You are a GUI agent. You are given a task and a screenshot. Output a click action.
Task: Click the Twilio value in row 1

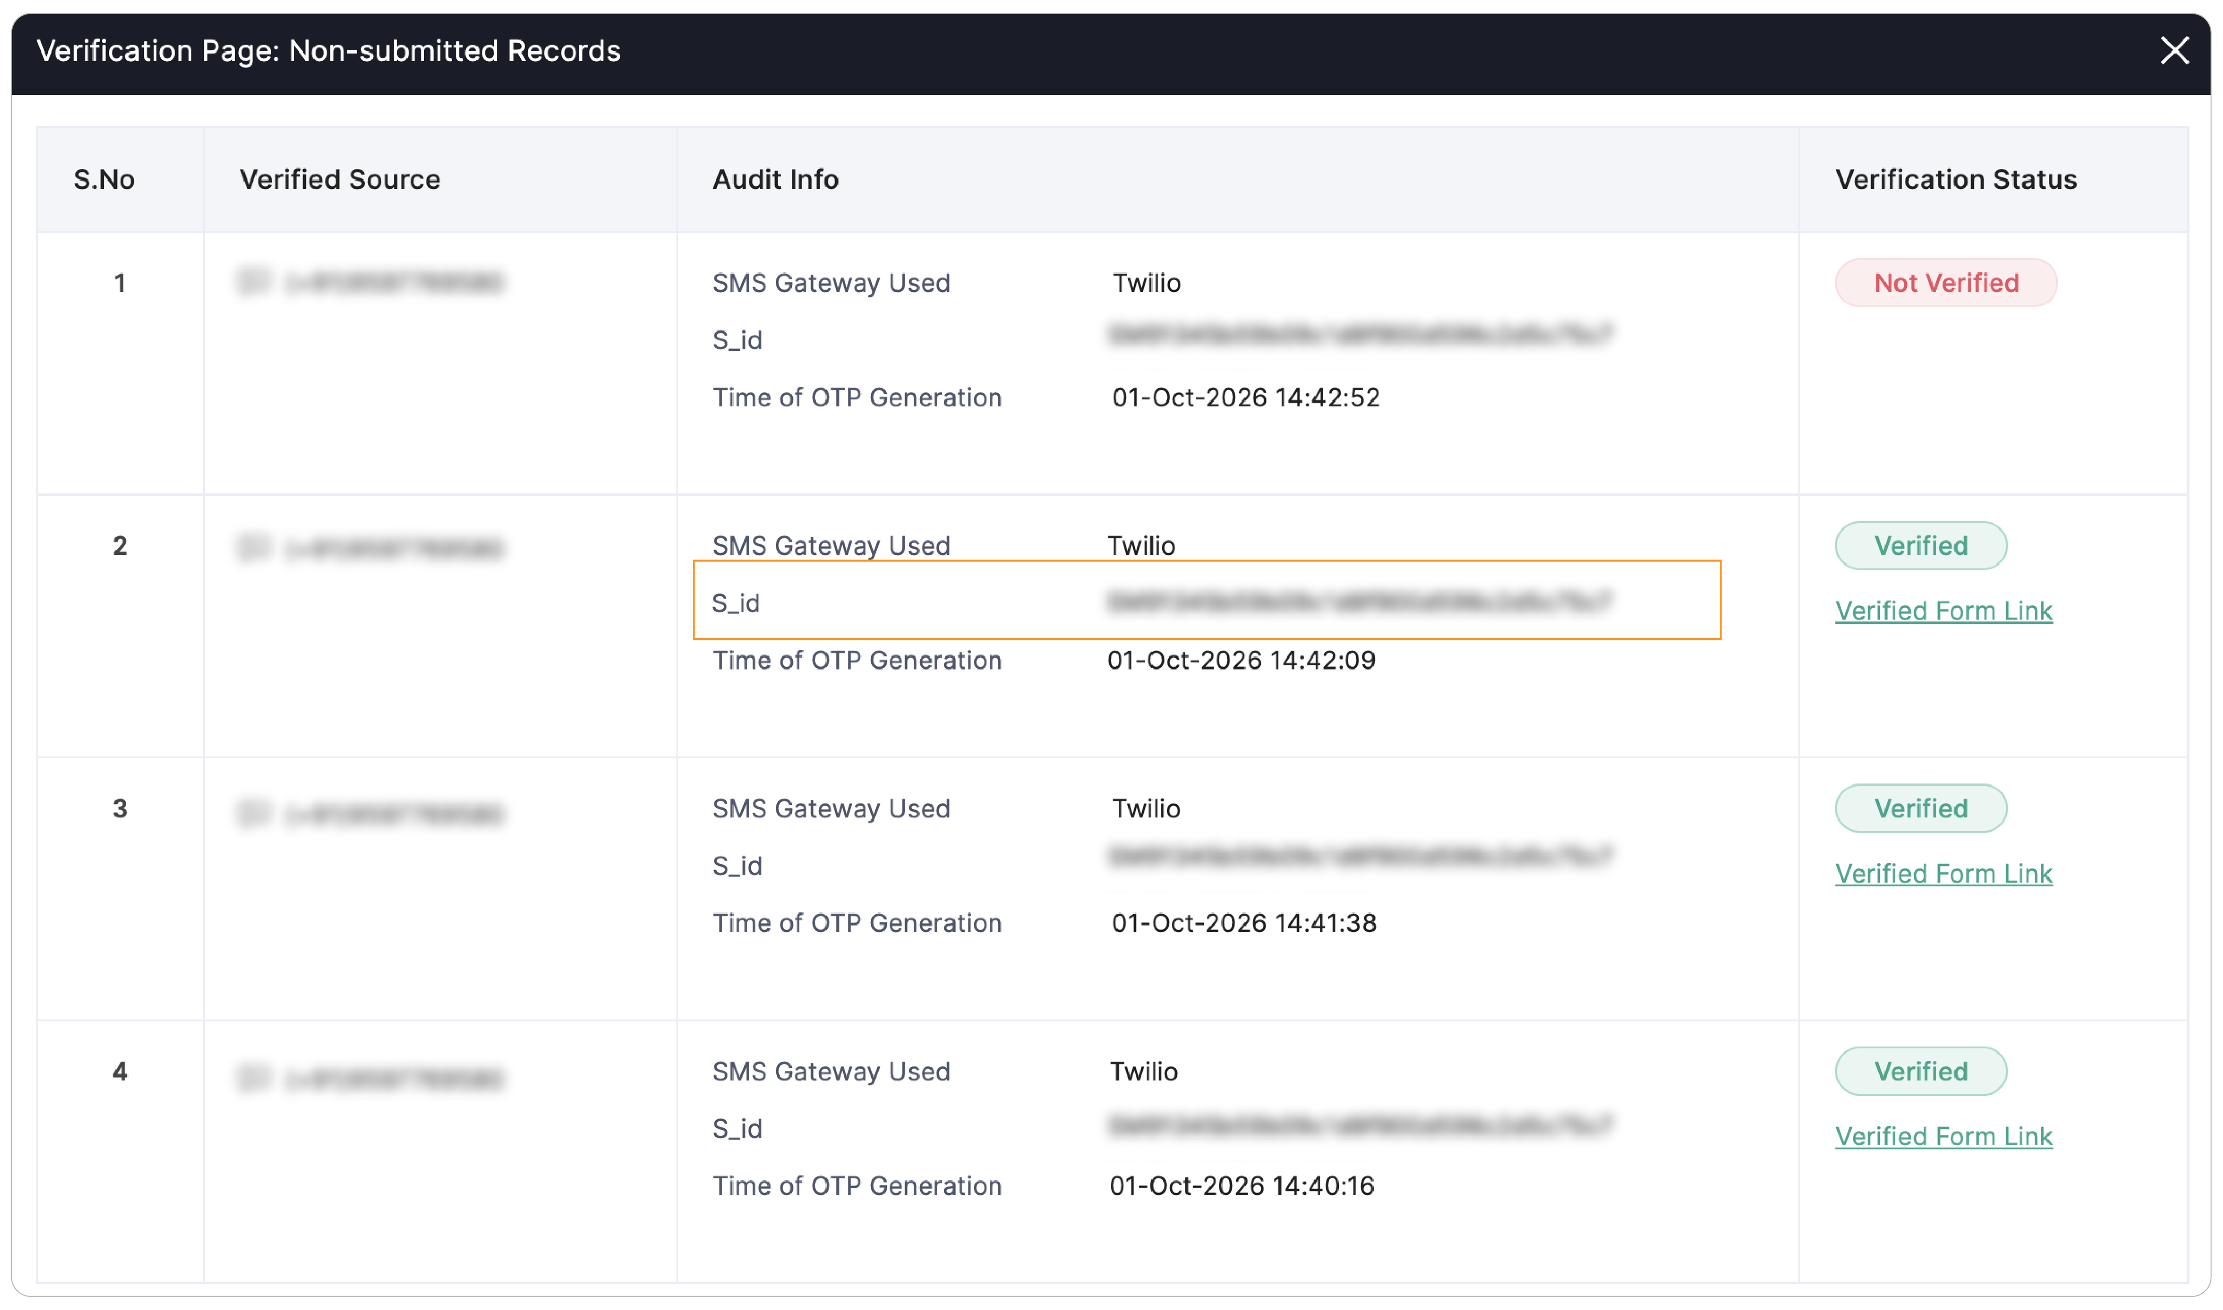tap(1145, 284)
